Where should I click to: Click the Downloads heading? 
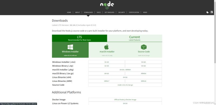point(60,21)
